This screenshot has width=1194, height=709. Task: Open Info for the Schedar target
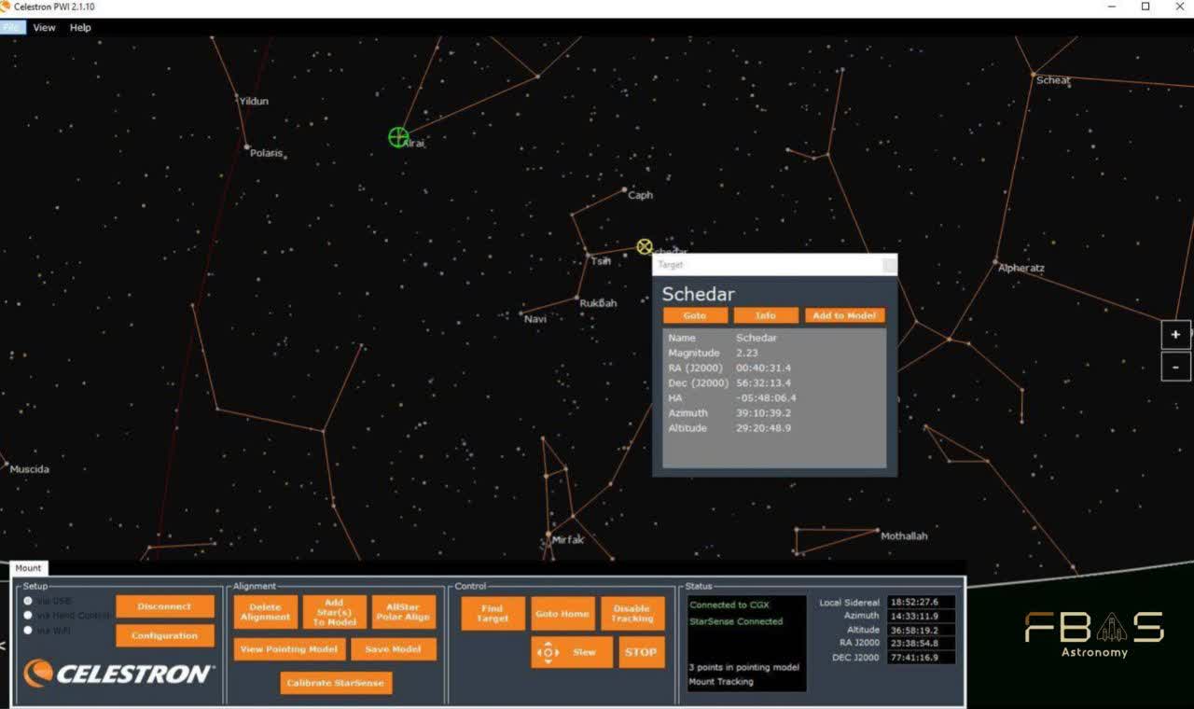(x=766, y=315)
